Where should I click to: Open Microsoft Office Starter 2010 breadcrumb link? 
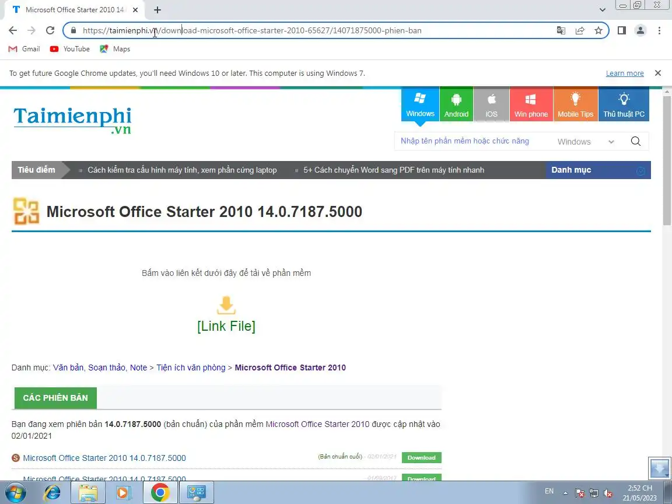(290, 367)
